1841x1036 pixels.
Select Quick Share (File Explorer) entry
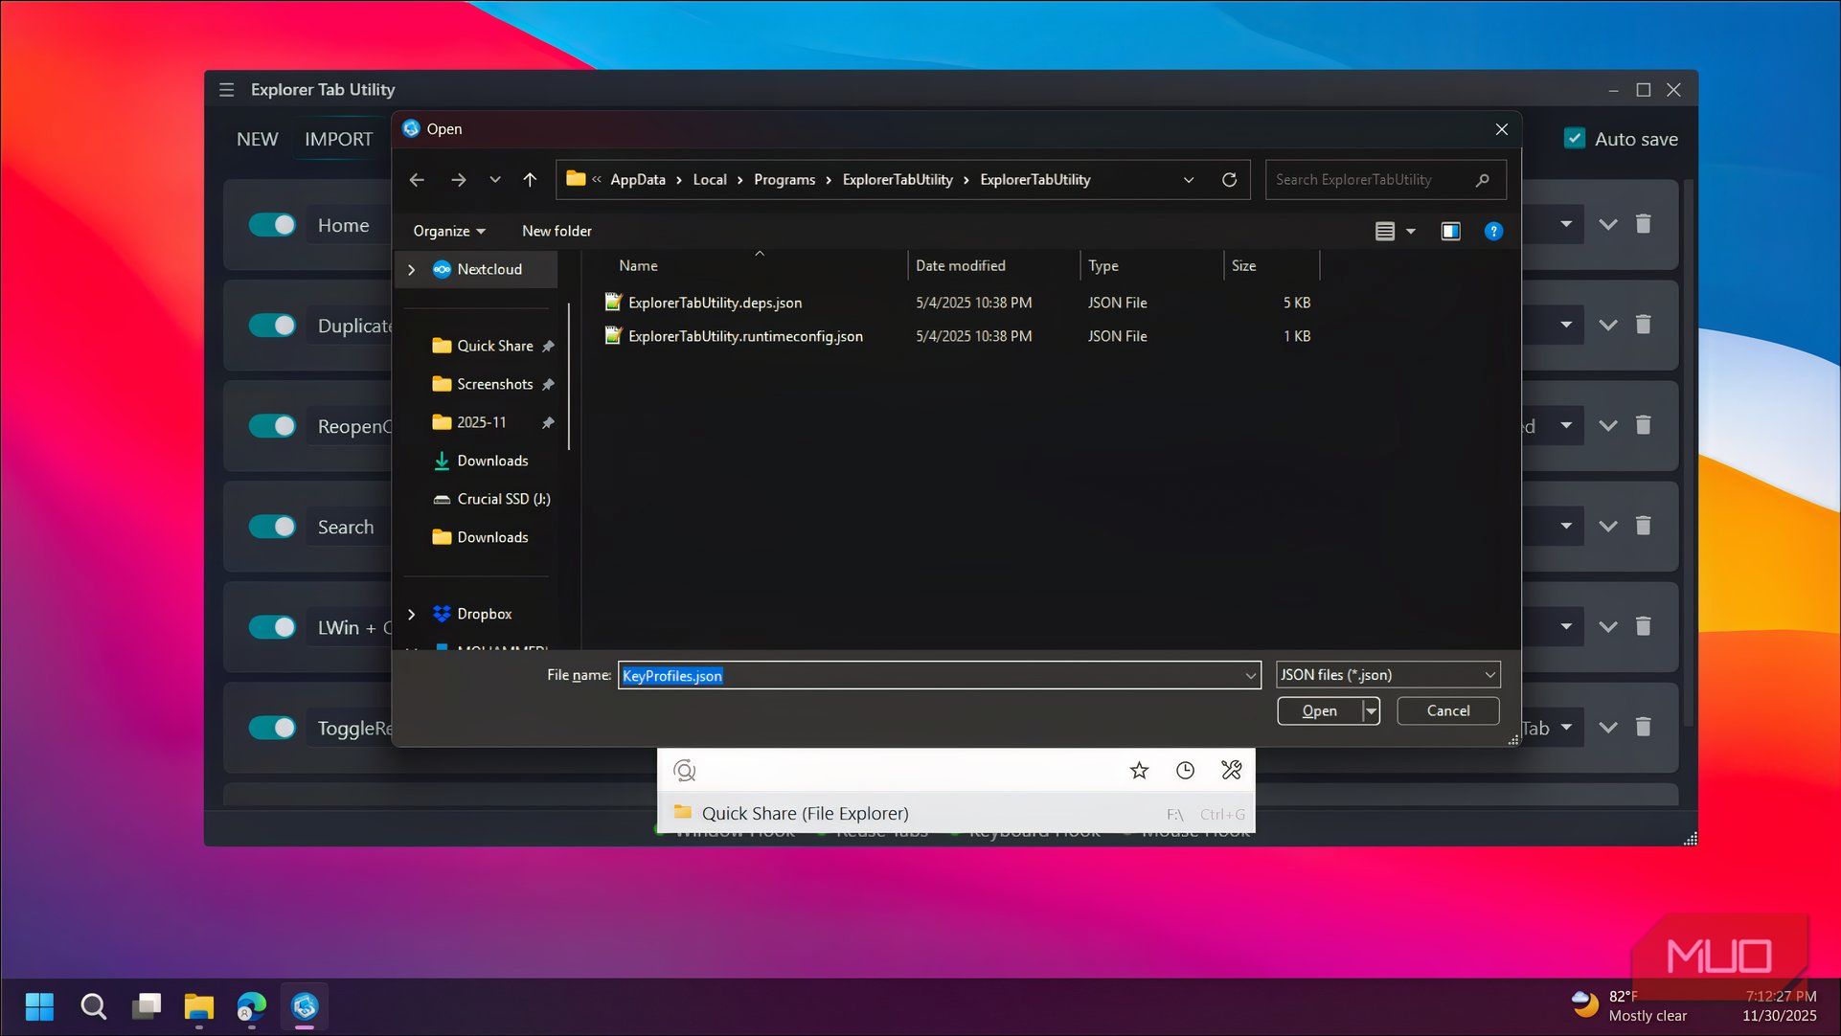coord(956,813)
